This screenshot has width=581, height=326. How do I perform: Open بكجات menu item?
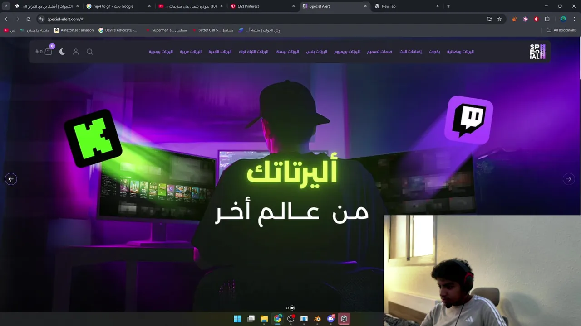[x=434, y=52]
